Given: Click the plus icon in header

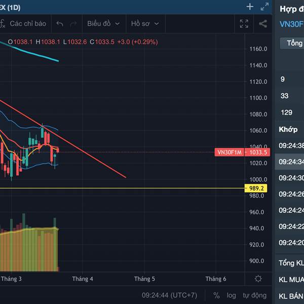Looking at the screenshot, I should [x=250, y=7].
